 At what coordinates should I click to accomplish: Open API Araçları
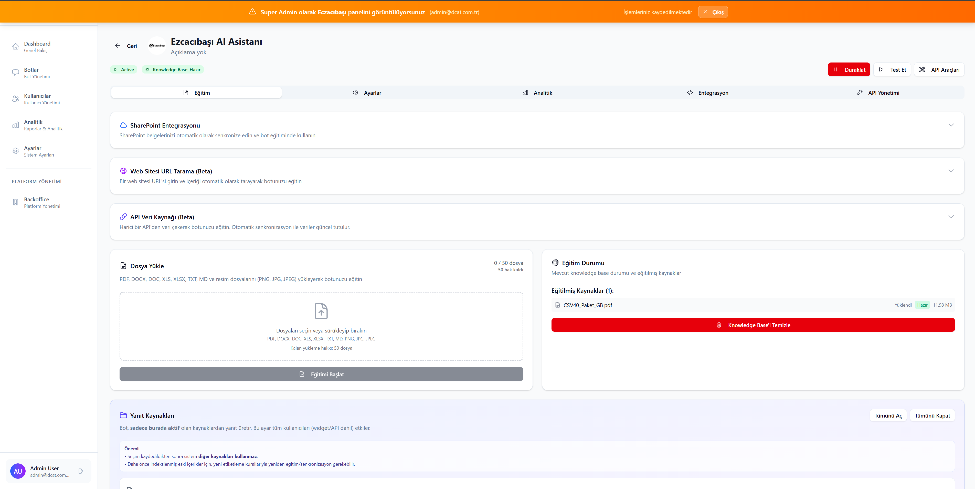939,70
